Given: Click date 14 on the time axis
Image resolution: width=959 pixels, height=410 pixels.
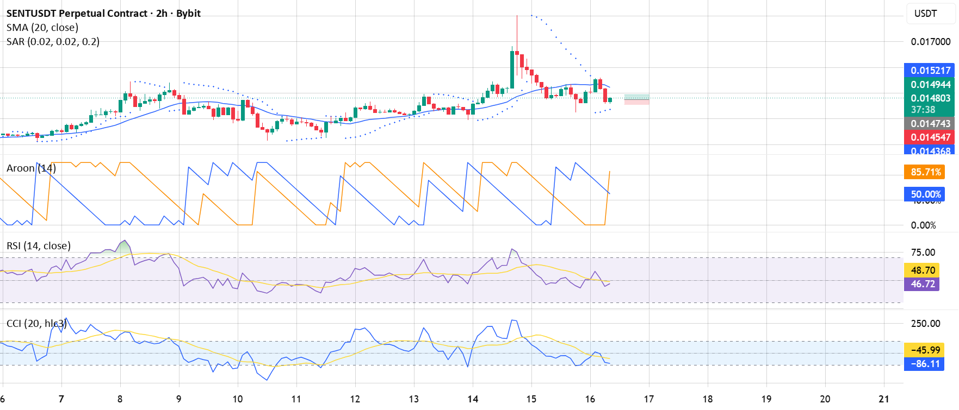Looking at the screenshot, I should point(473,399).
